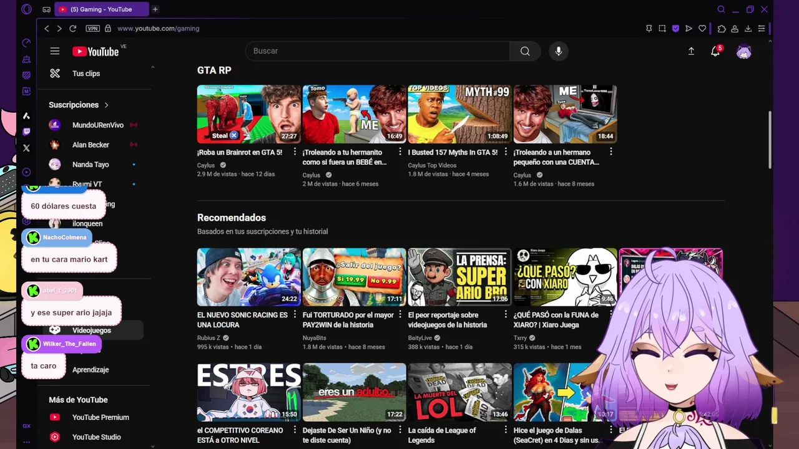This screenshot has width=799, height=449.
Task: Open options for El peor reportaje video
Action: pyautogui.click(x=506, y=315)
